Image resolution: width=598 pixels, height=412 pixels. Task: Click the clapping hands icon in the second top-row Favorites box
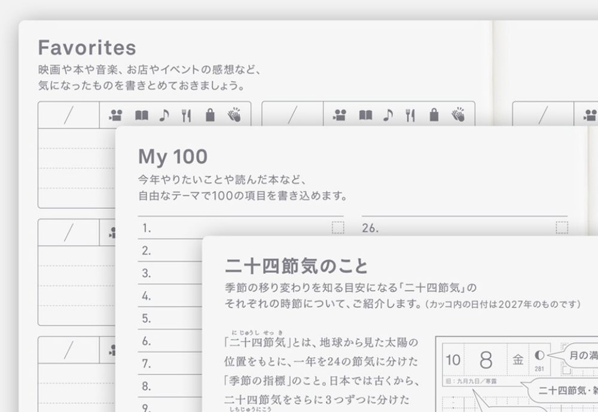[458, 115]
